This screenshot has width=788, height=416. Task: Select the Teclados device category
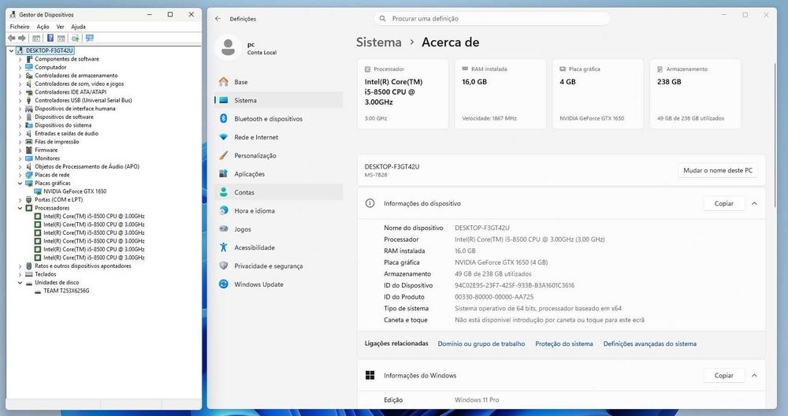[45, 274]
